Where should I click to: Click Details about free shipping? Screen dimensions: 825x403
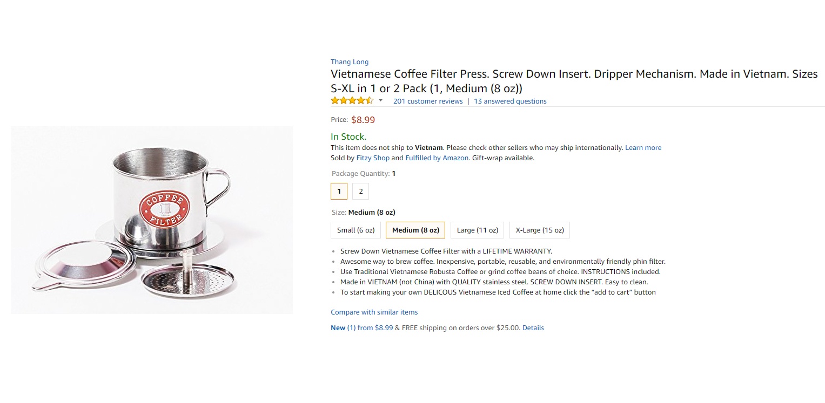(x=533, y=327)
